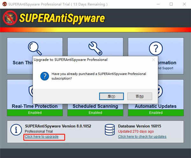Click the database stack icon

tap(110, 130)
